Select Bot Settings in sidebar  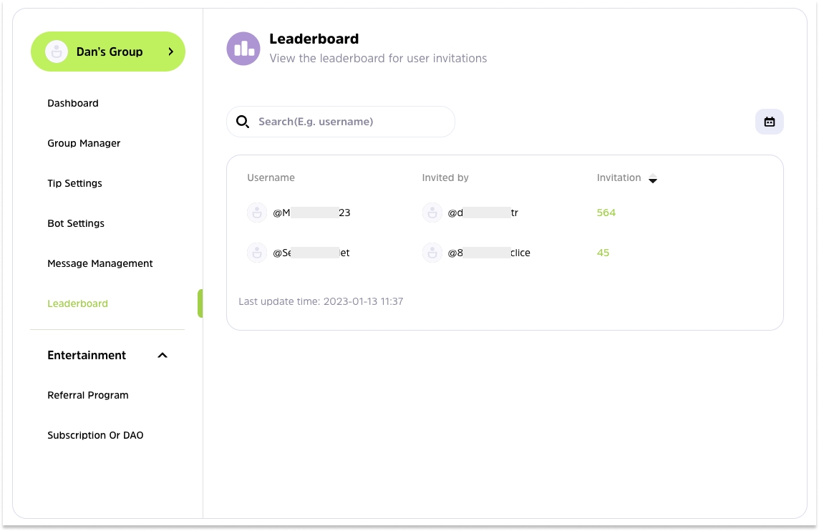click(x=76, y=223)
